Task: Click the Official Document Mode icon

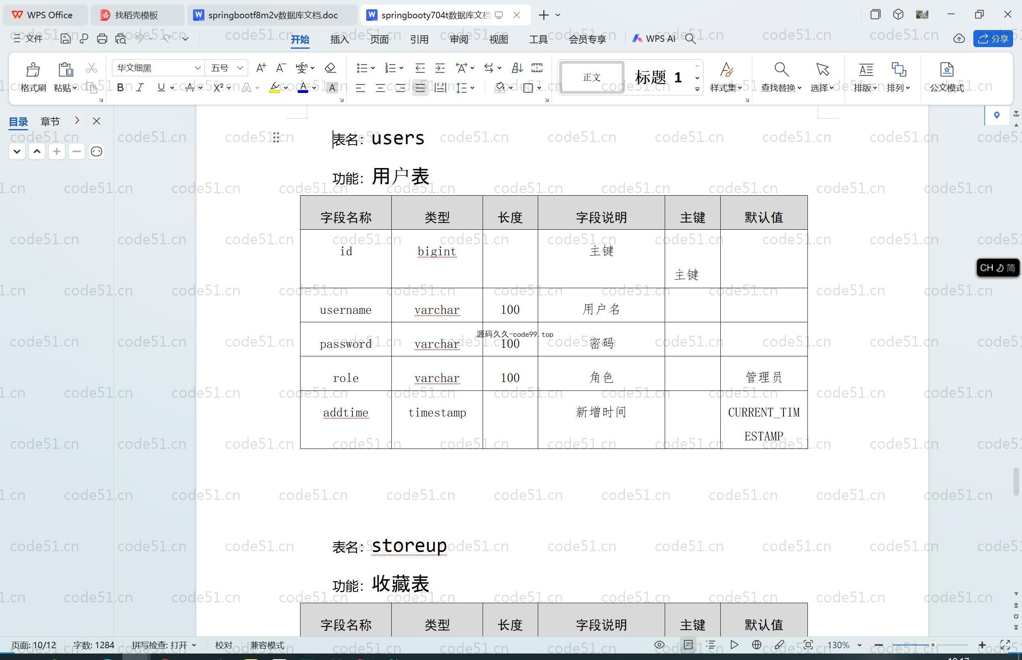Action: click(947, 69)
